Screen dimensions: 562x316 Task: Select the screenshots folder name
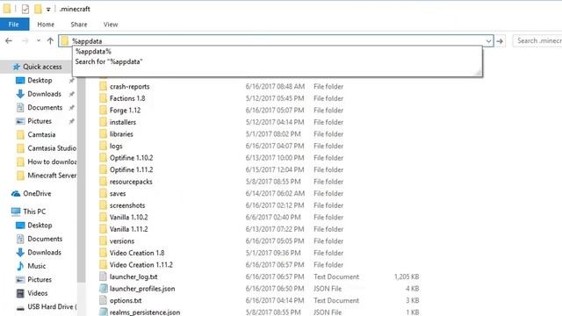[x=127, y=205]
